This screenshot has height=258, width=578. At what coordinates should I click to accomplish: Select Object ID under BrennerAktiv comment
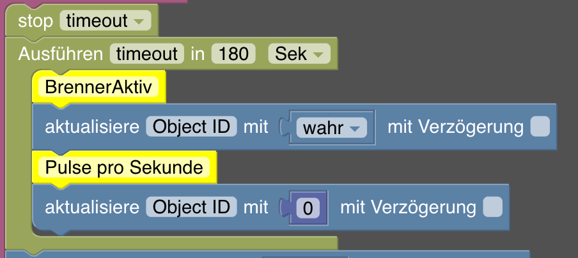click(191, 126)
